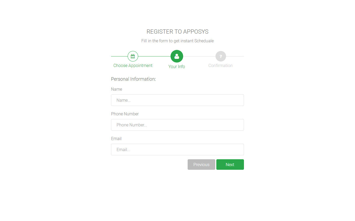Click the calendar icon for Choose Appointment
Screen dimensions: 355x221
point(133,56)
